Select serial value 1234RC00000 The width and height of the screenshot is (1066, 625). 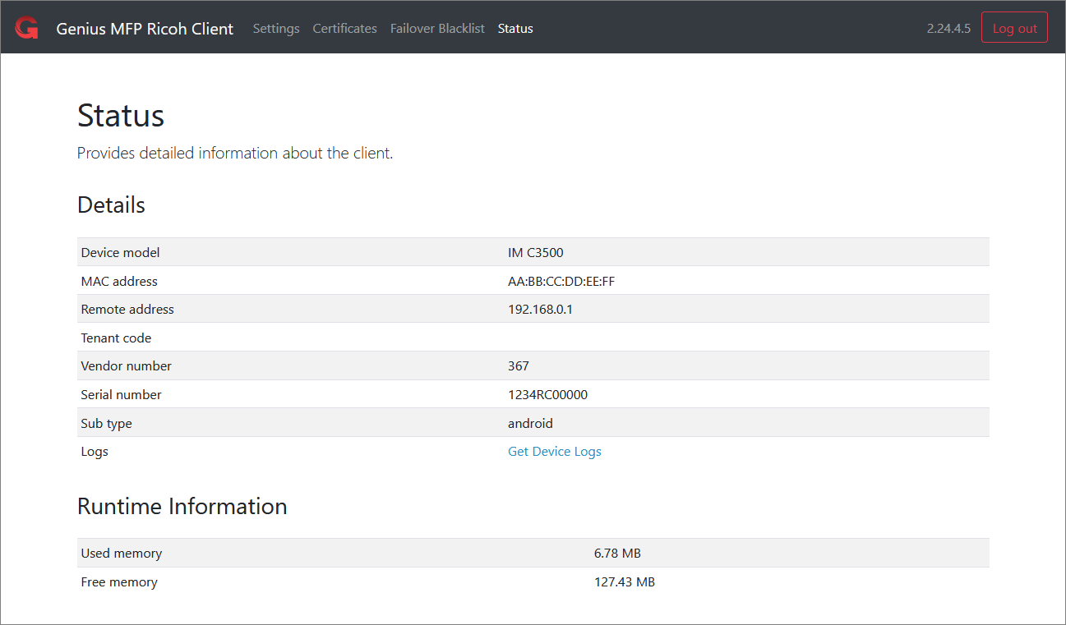[x=548, y=394]
